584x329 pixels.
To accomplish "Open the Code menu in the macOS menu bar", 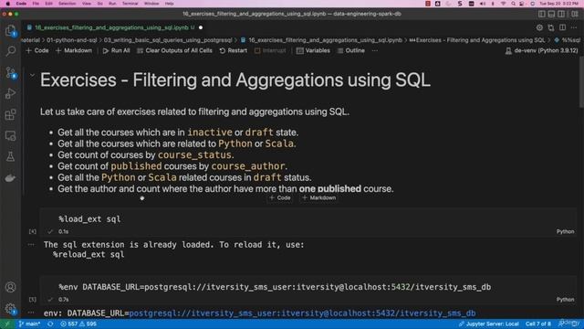I will click(21, 4).
